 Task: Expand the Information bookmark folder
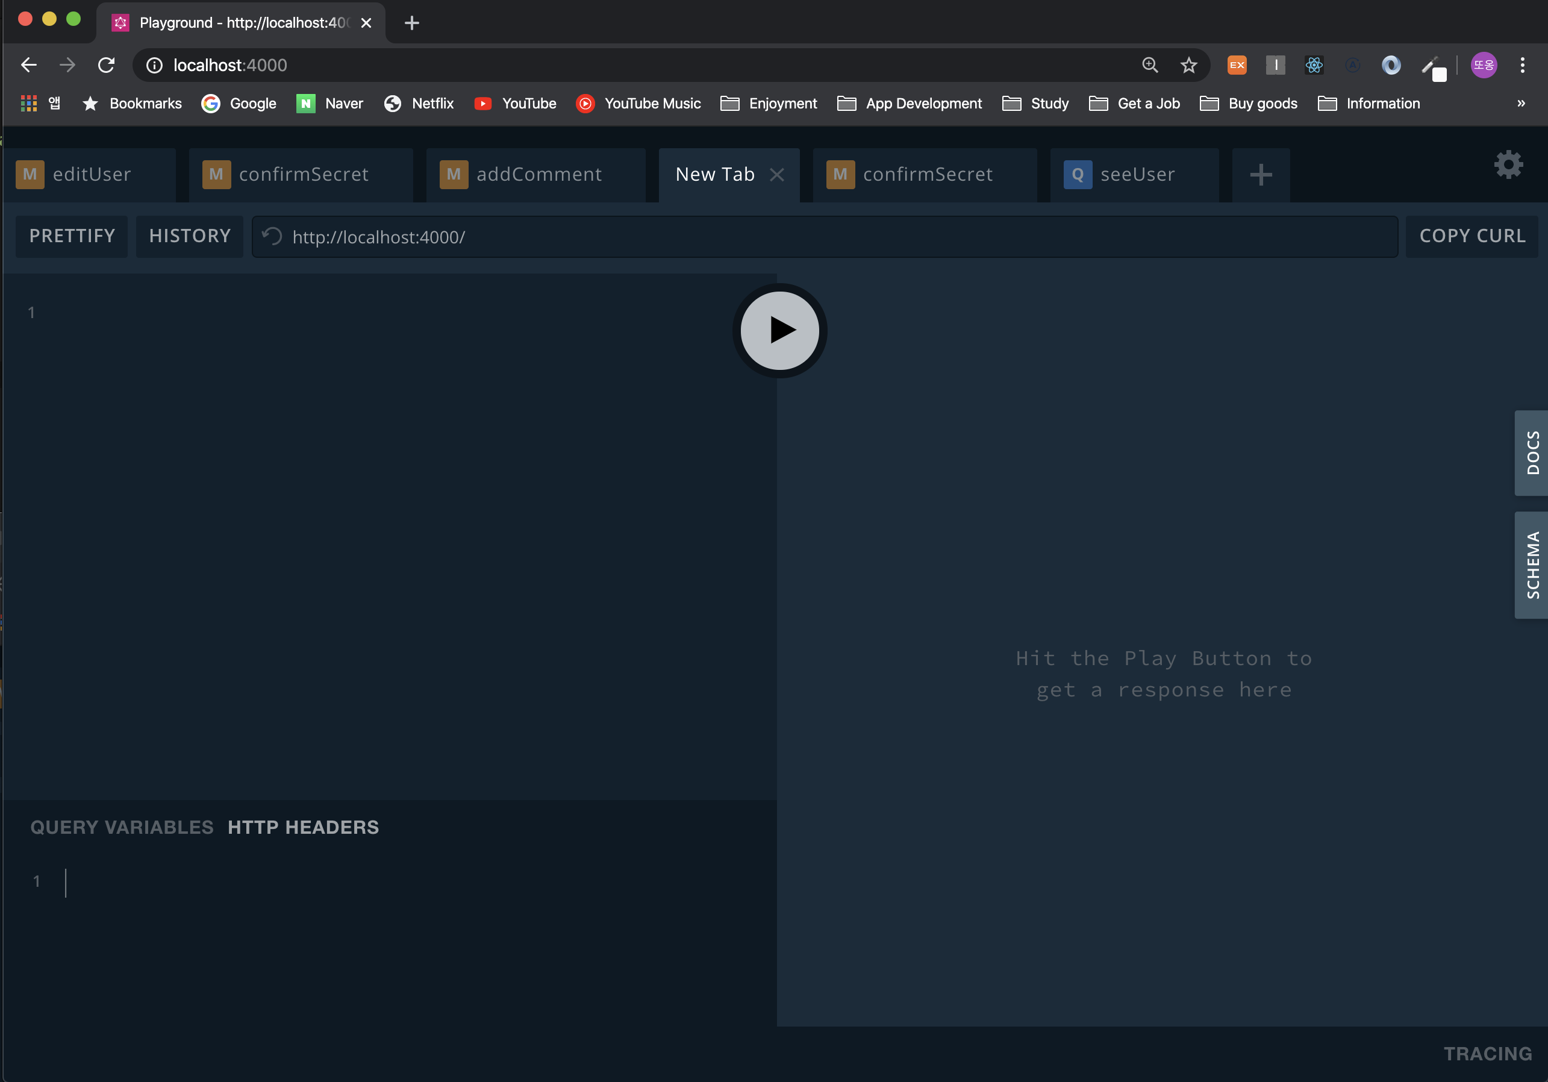(1368, 103)
